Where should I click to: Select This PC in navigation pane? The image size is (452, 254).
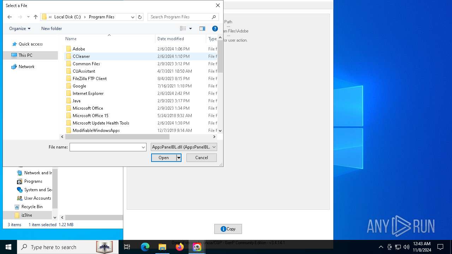(25, 55)
